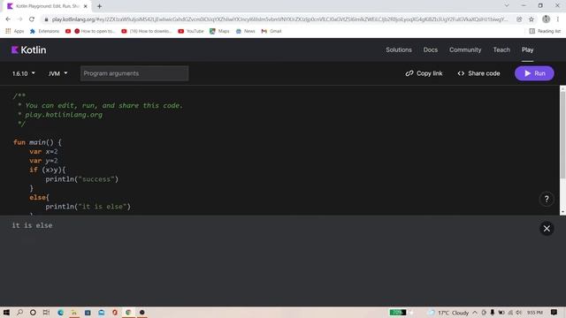Click Share code button
The image size is (566, 318).
click(x=478, y=73)
